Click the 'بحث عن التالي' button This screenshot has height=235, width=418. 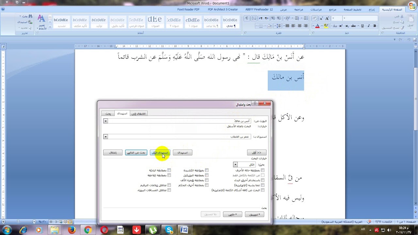coord(136,152)
